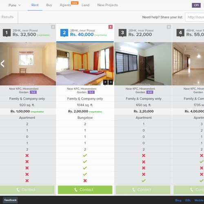Screen dimensions: 204x204
Task: Click the Rs. 2,00,000 deposit value
Action: click(x=78, y=111)
